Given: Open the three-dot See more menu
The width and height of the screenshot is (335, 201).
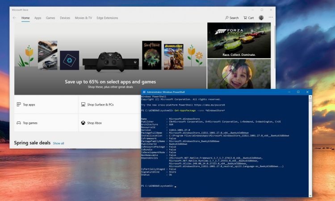Looking at the screenshot, I should tap(271, 18).
